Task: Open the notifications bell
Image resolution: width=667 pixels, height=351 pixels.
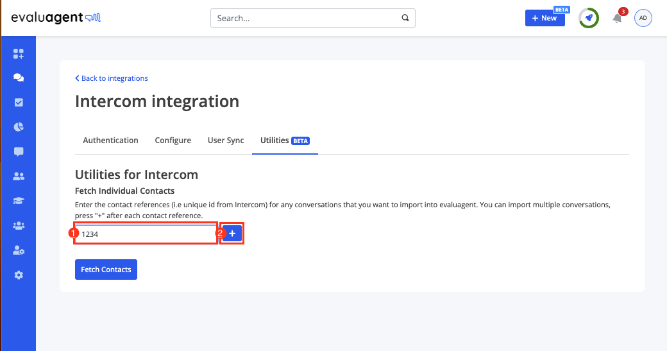Action: point(617,19)
